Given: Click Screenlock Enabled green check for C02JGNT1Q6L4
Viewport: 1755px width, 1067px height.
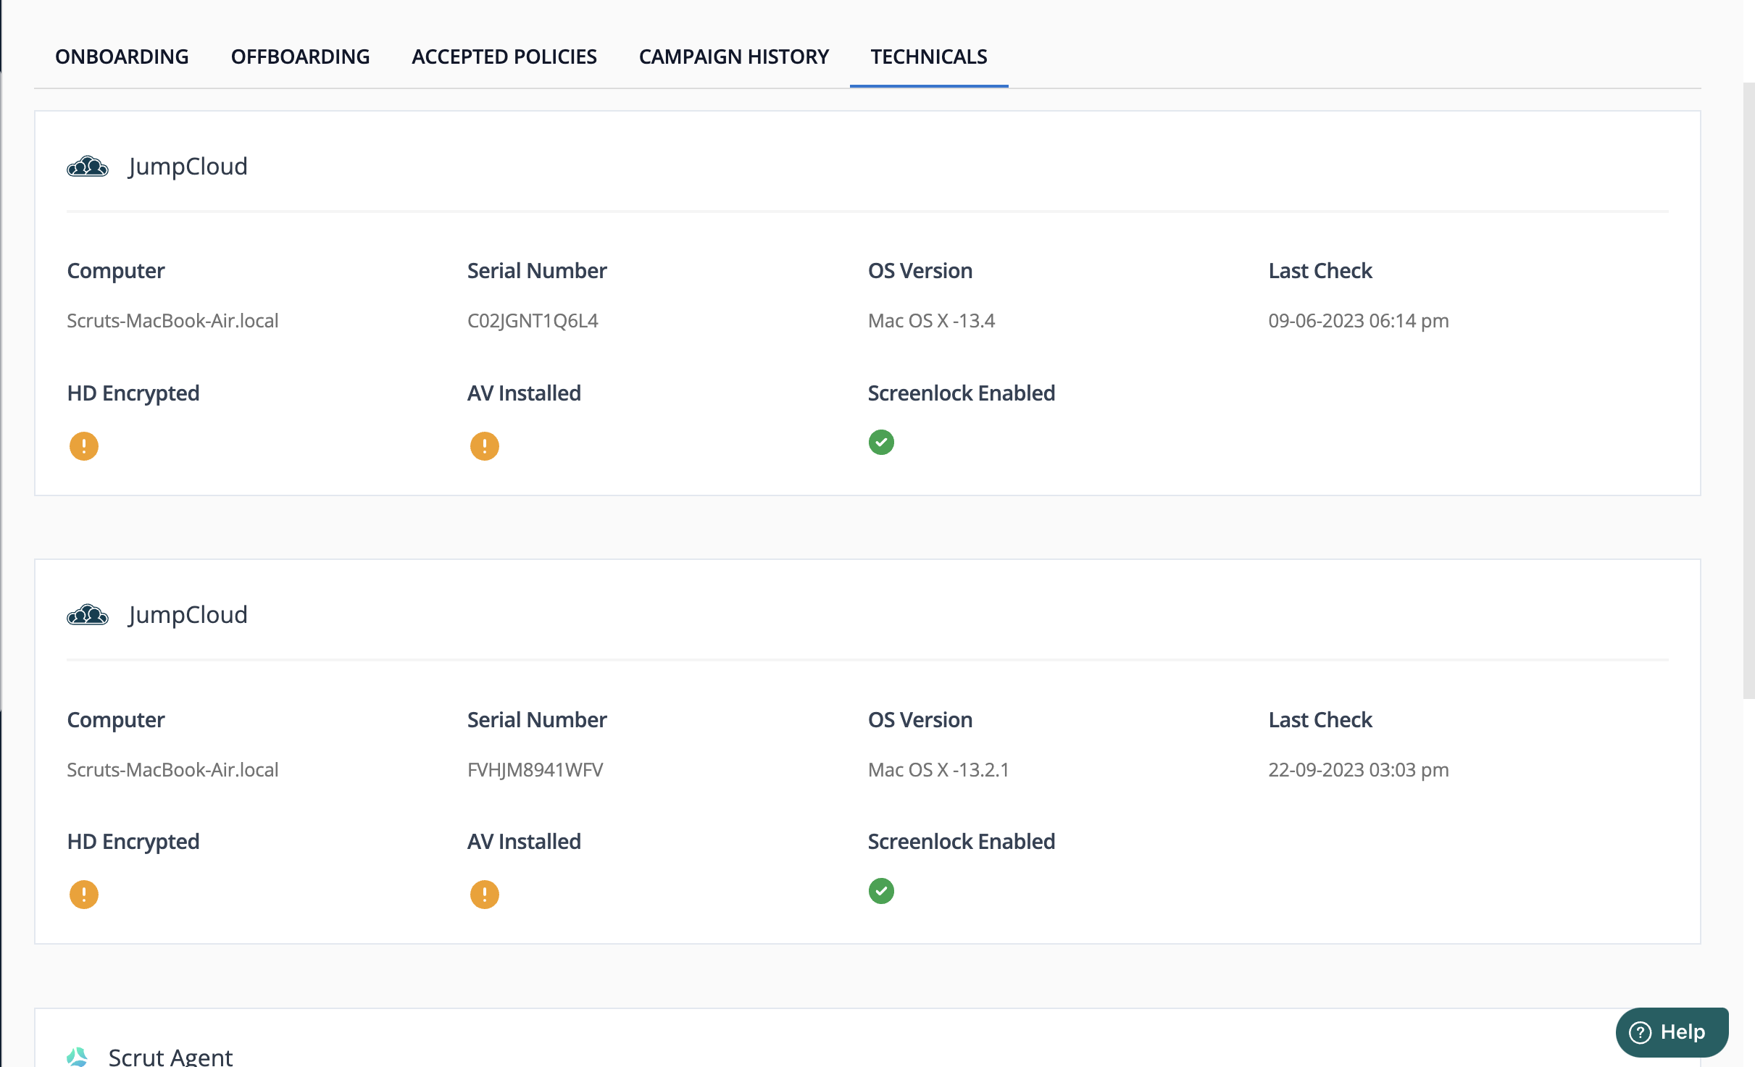Looking at the screenshot, I should 881,442.
